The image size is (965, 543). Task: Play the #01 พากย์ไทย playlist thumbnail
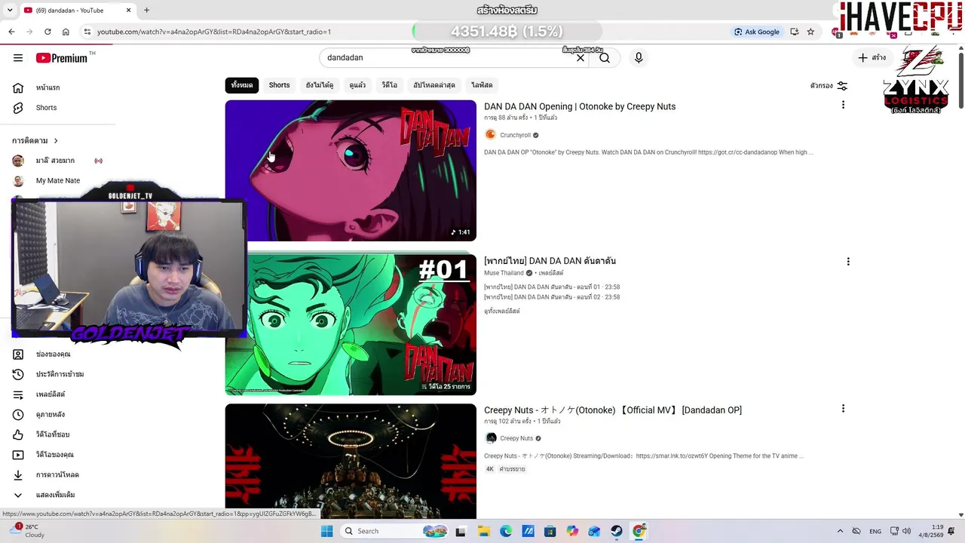(351, 324)
